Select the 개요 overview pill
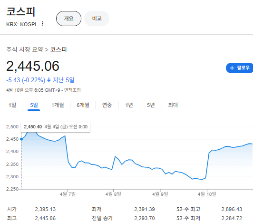The height and width of the screenshot is (222, 253). point(68,19)
